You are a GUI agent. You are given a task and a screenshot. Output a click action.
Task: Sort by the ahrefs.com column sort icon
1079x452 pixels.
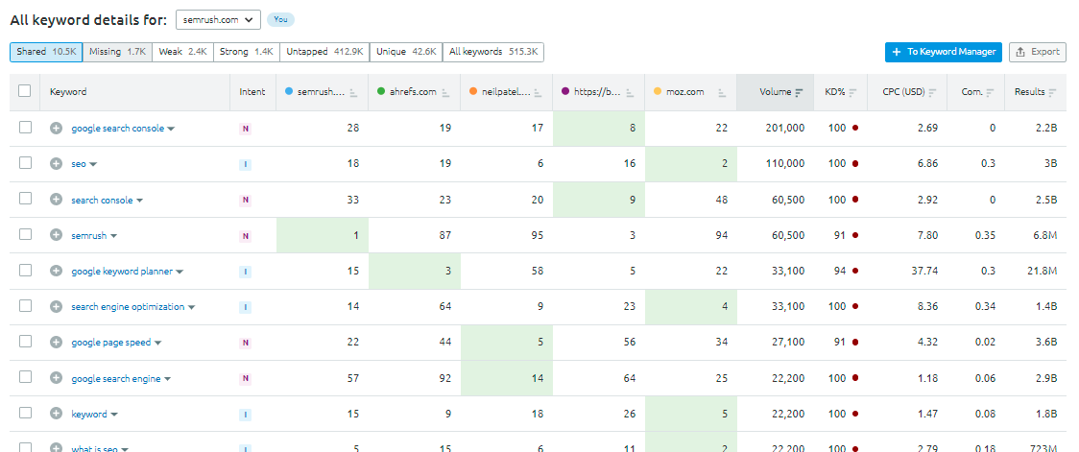[x=445, y=92]
